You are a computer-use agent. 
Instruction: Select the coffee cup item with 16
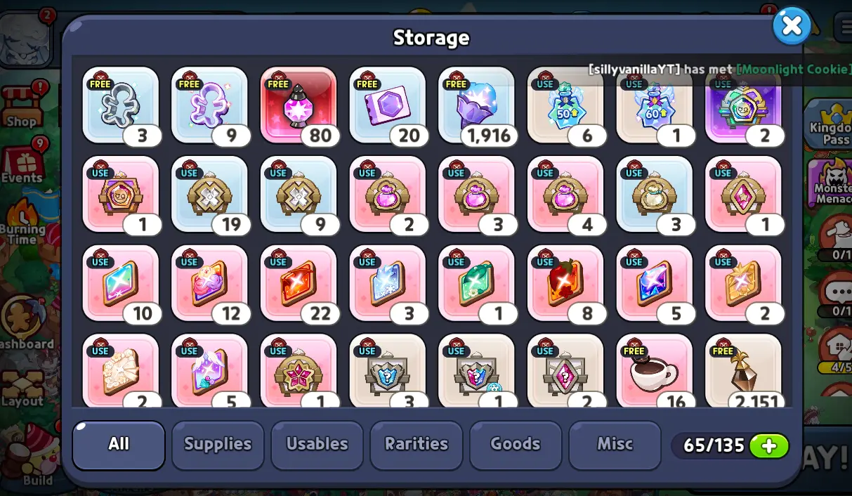pos(655,371)
